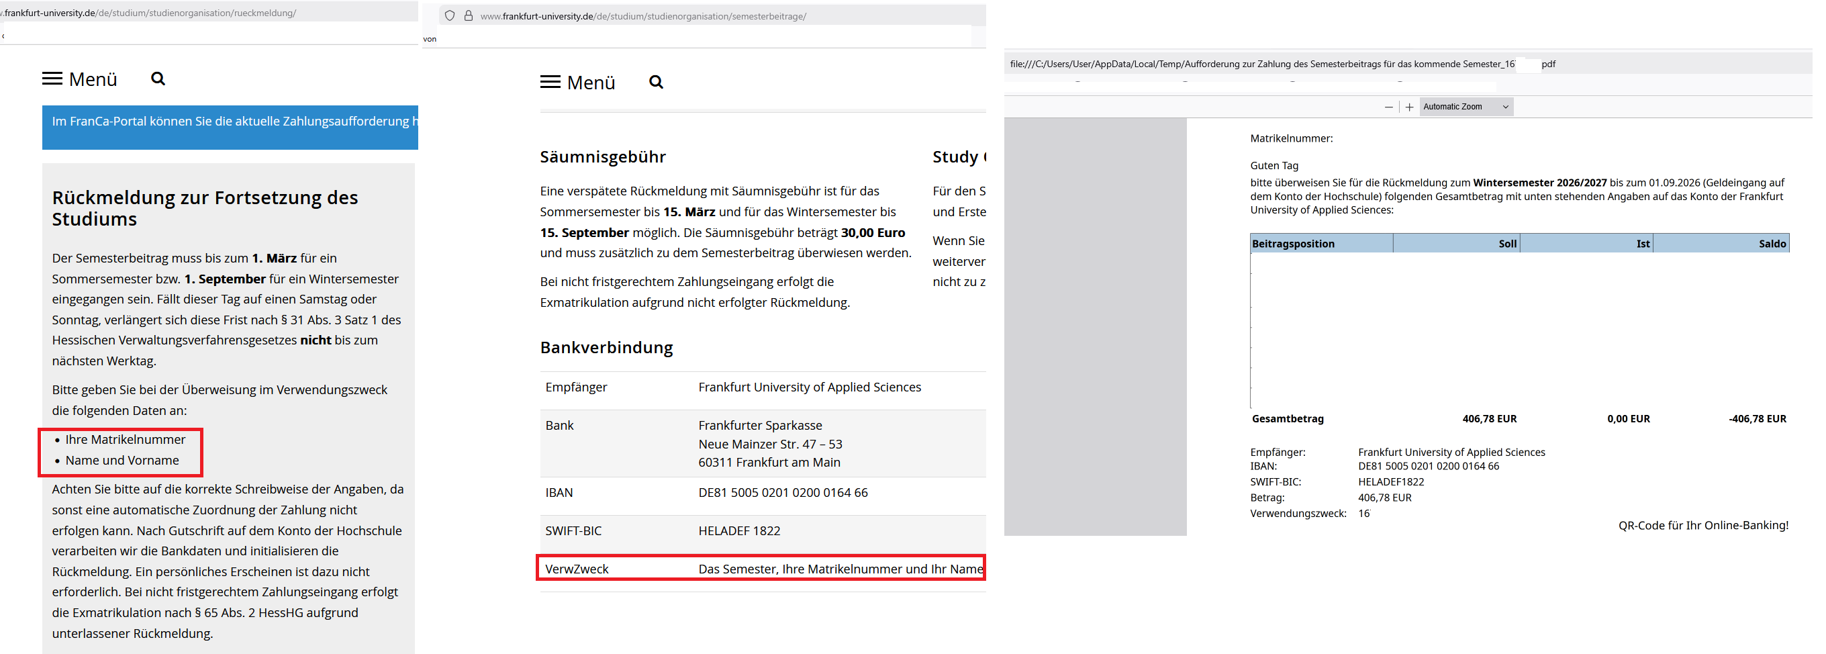Image resolution: width=1826 pixels, height=654 pixels.
Task: Click the bullet 'Ihre Matrikelnummer'
Action: (x=126, y=440)
